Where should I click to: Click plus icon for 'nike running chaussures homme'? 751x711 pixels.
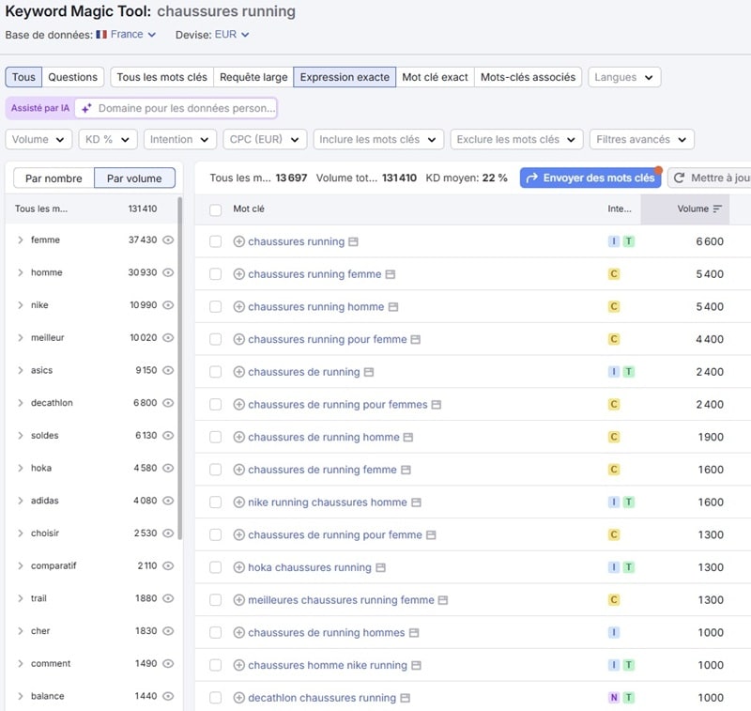click(238, 502)
